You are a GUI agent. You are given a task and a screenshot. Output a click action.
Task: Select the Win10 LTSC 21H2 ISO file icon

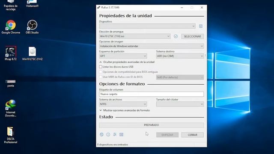pos(33,53)
